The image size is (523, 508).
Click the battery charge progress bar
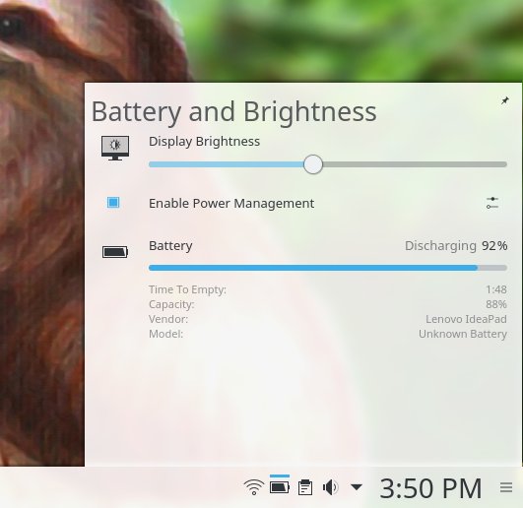pyautogui.click(x=328, y=268)
